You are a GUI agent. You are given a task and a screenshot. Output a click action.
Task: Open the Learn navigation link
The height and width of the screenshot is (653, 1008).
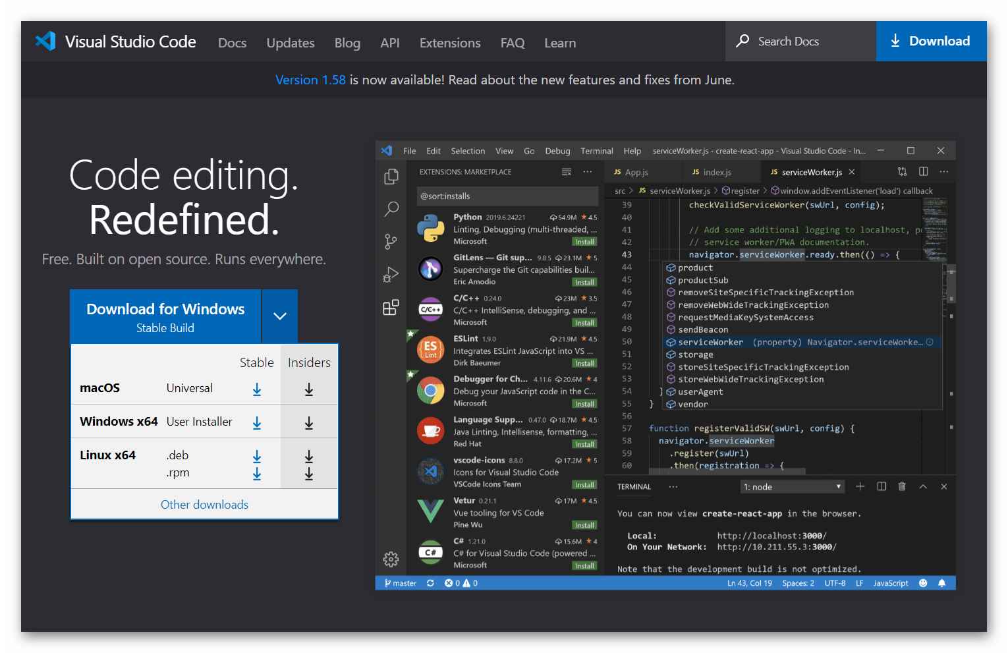[x=560, y=43]
